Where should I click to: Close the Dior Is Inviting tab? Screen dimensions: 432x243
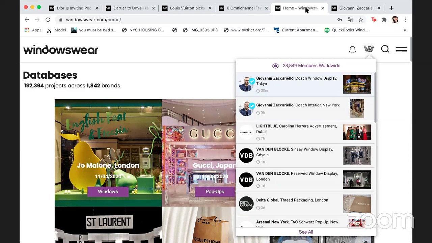(97, 8)
